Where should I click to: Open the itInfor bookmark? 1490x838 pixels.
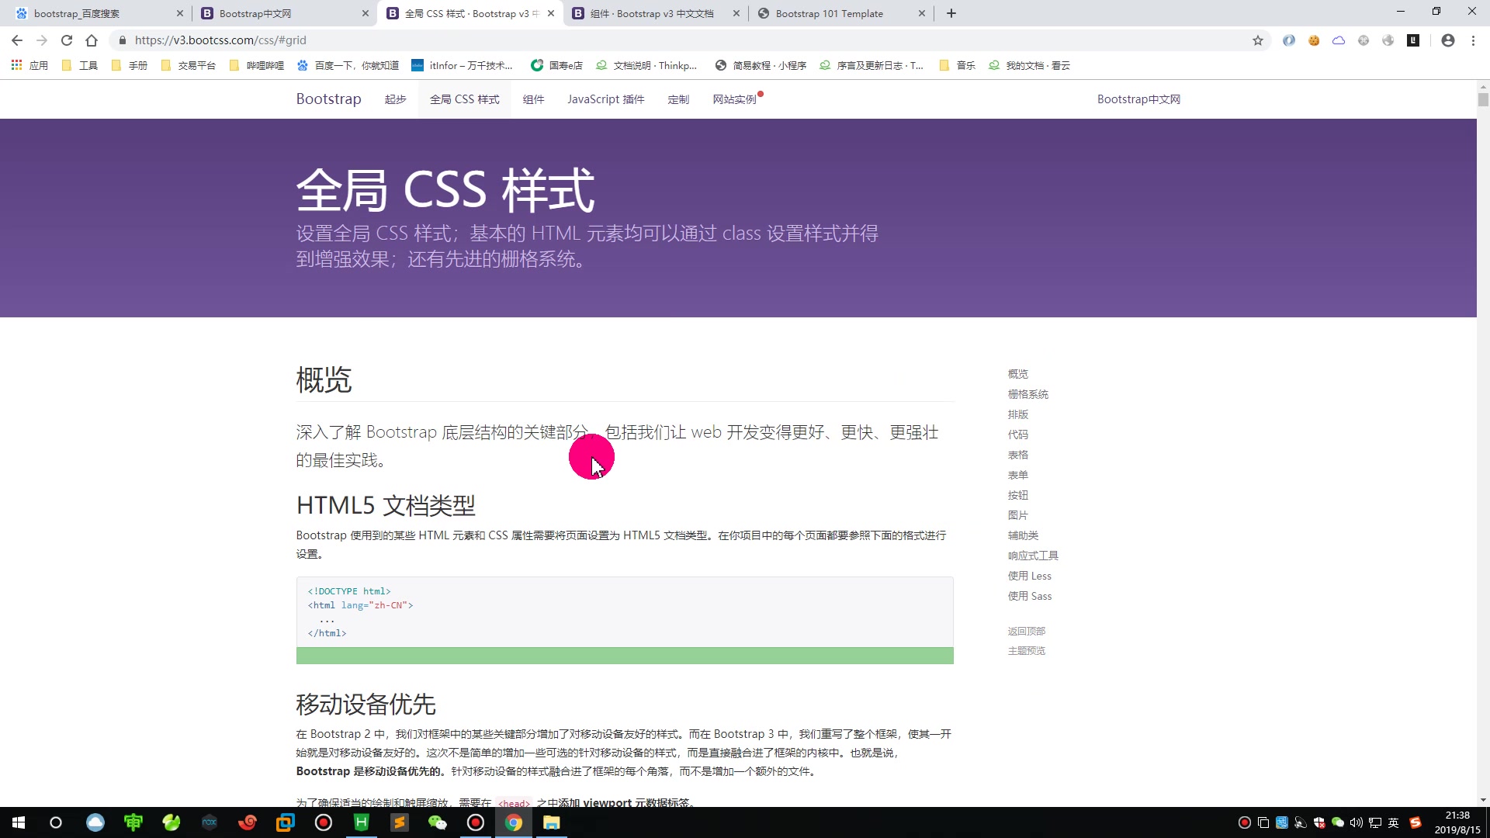(462, 65)
